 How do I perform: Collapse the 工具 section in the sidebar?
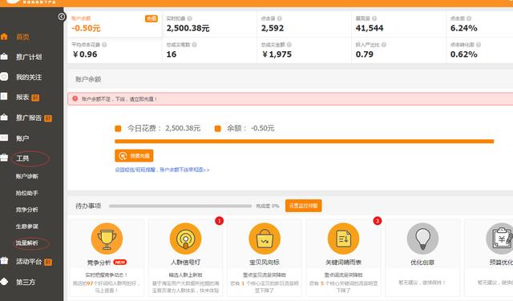point(22,159)
